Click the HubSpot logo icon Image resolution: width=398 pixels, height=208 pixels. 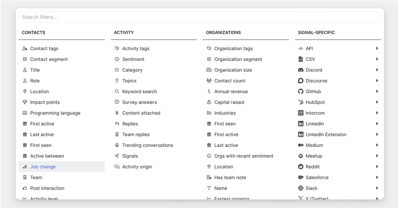tap(300, 102)
